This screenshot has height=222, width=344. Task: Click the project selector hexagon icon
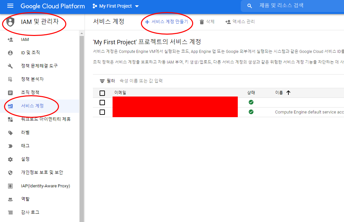click(95, 6)
